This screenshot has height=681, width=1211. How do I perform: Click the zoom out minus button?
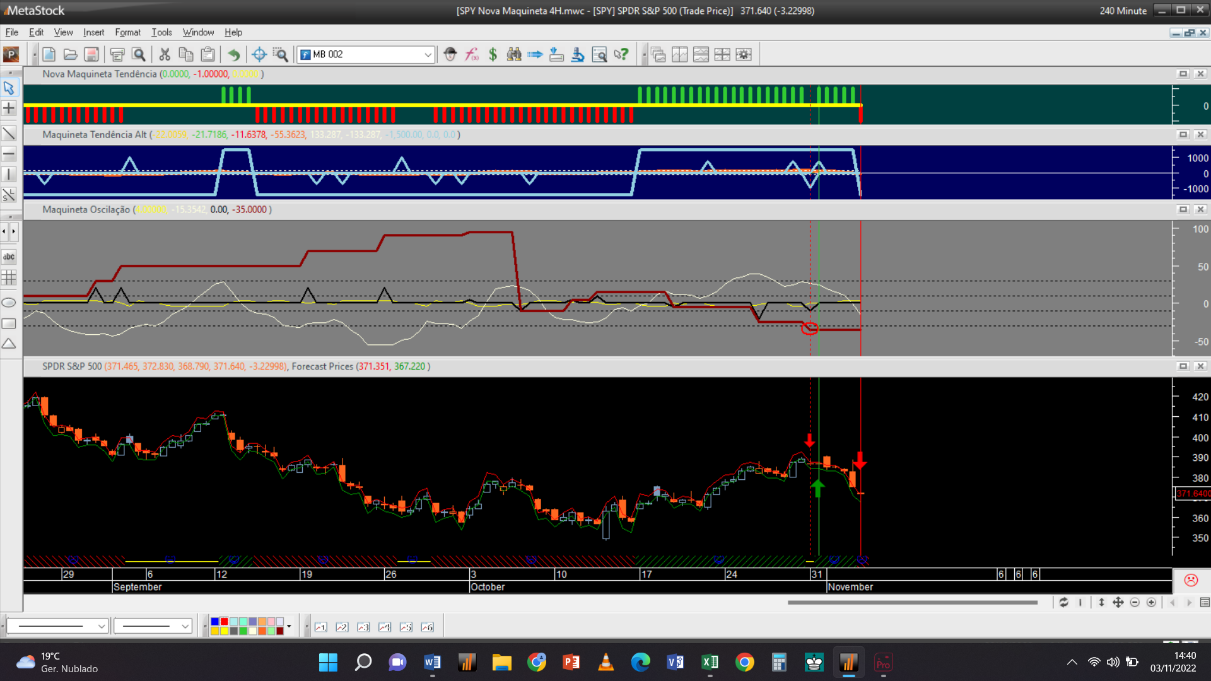(1135, 603)
